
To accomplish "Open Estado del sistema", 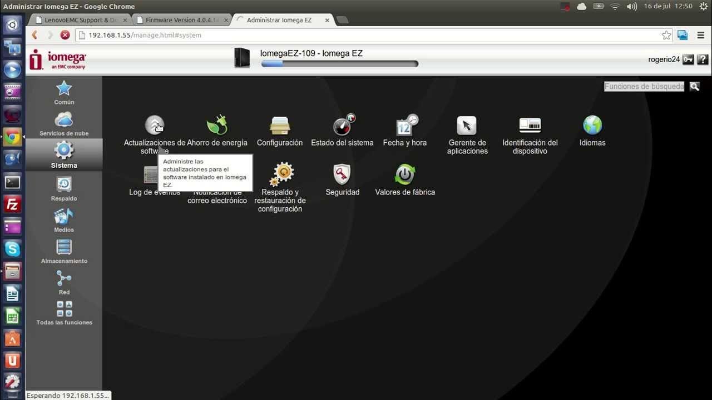I will pos(343,126).
